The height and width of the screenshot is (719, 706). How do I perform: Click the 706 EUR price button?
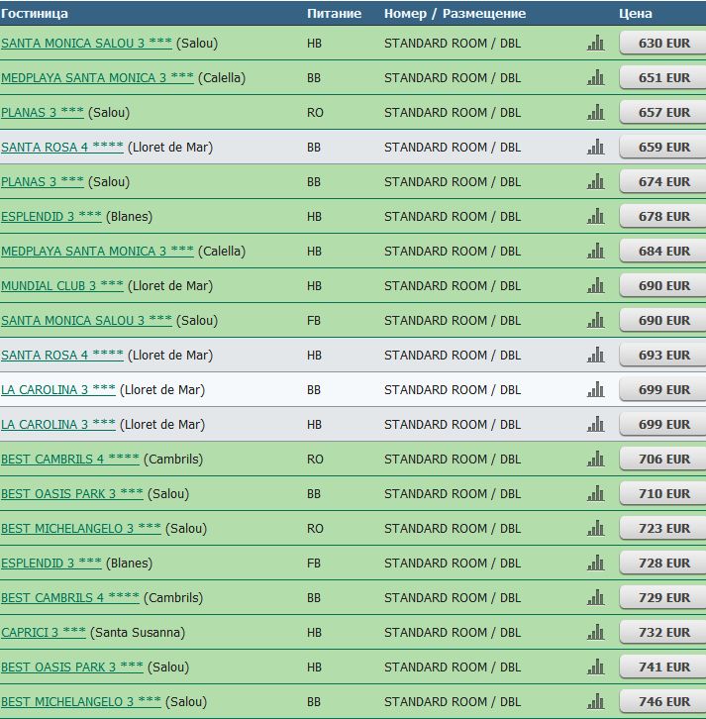(x=662, y=460)
